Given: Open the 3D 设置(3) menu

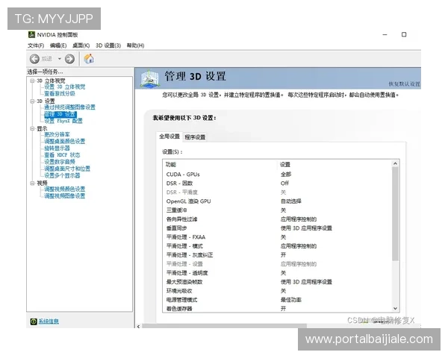Looking at the screenshot, I should point(108,45).
